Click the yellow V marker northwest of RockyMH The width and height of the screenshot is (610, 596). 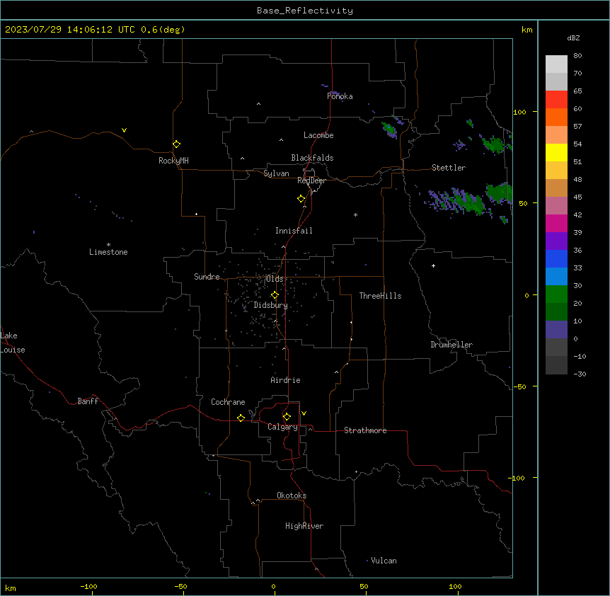coord(124,130)
